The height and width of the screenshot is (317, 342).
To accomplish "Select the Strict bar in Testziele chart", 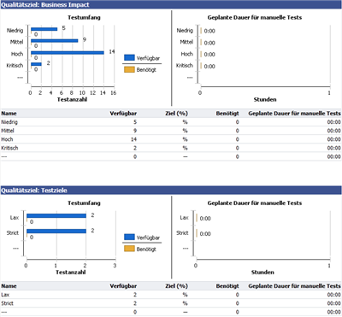I will (56, 231).
